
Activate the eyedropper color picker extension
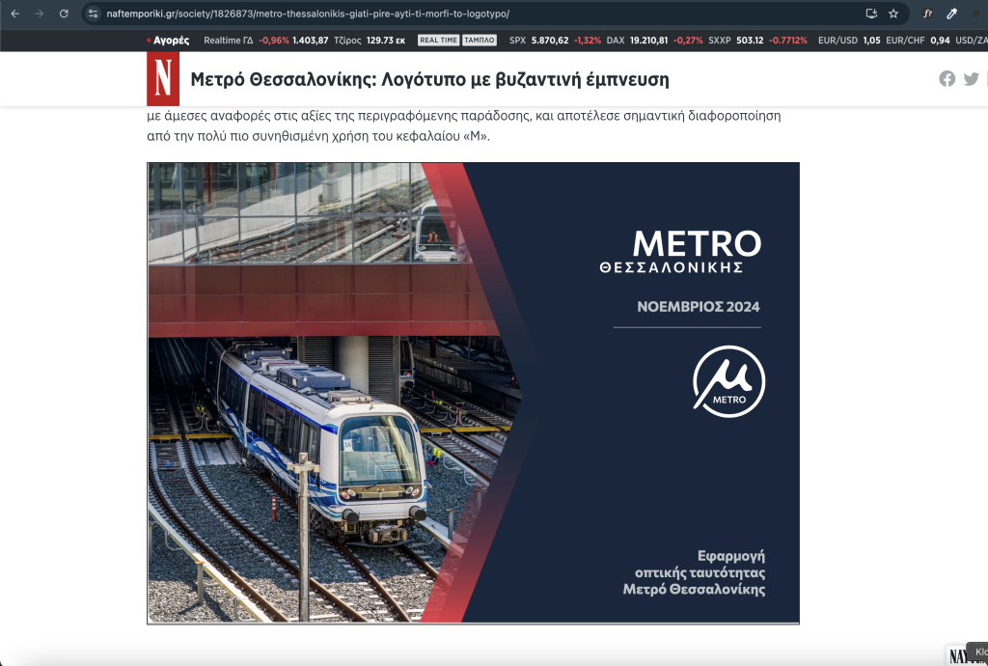952,14
